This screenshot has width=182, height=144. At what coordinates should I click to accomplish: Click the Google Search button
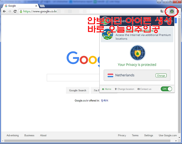click(78, 90)
